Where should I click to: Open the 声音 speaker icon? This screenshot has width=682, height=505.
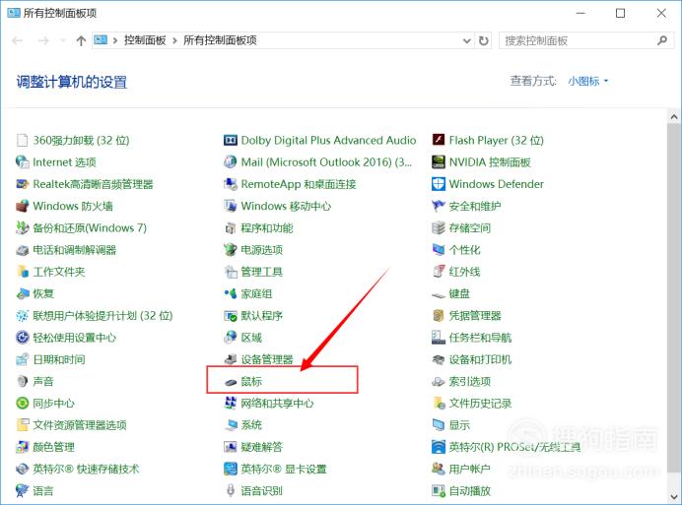(x=23, y=381)
